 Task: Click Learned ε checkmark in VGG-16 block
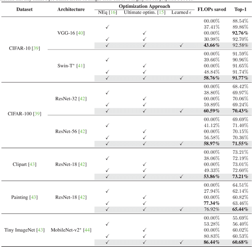181,45
